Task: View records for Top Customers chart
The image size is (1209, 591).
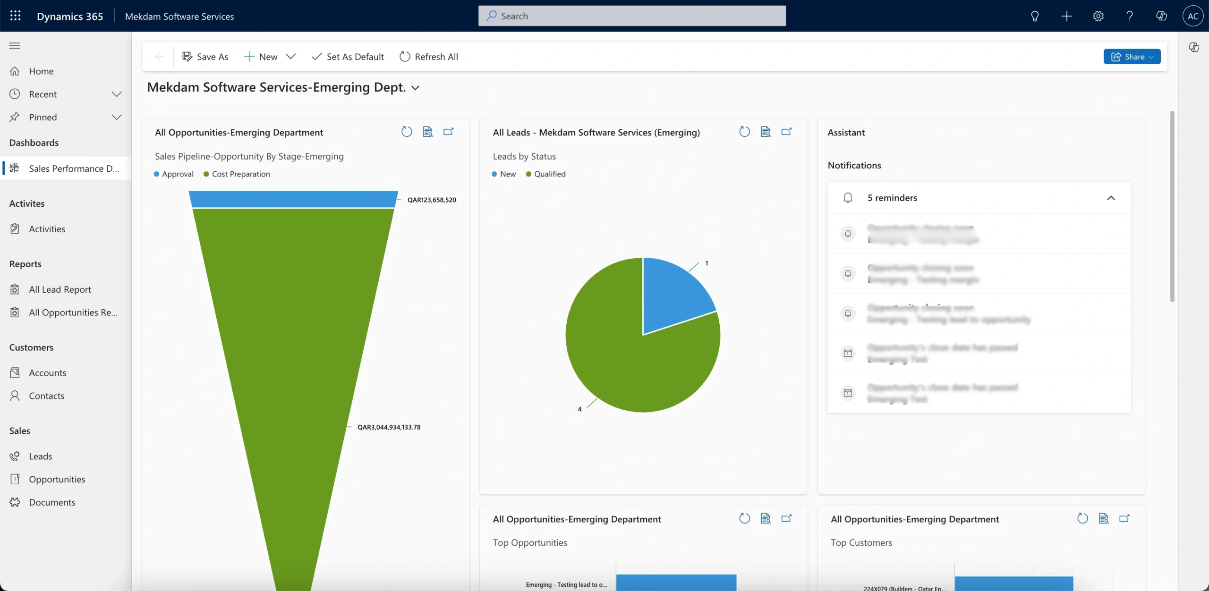Action: click(x=1104, y=518)
